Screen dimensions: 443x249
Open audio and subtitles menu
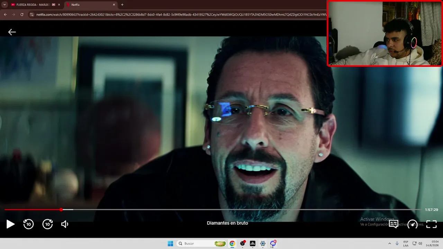click(394, 224)
